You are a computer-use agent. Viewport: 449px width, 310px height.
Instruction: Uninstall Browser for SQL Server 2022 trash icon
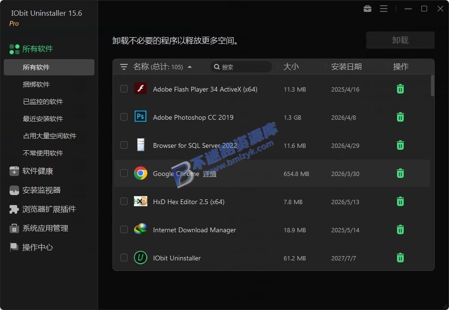[400, 145]
